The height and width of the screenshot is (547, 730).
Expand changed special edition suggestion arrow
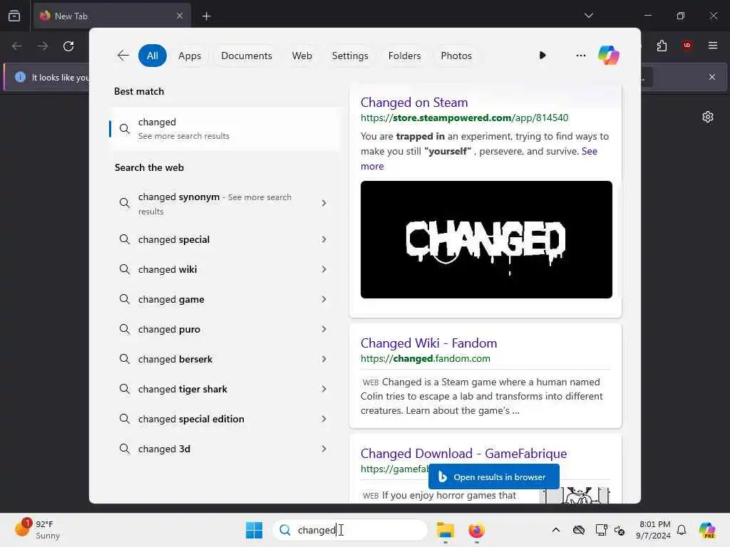point(324,419)
